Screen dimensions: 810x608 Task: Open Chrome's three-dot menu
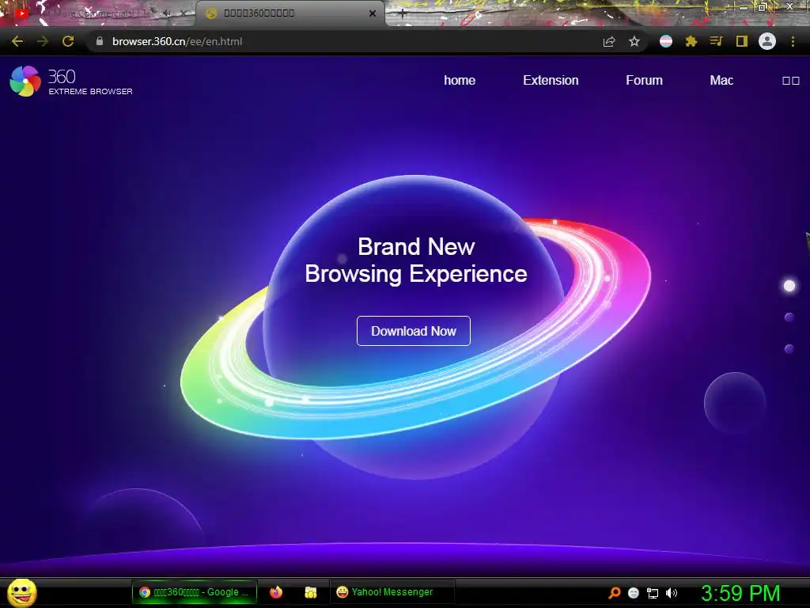(x=793, y=41)
